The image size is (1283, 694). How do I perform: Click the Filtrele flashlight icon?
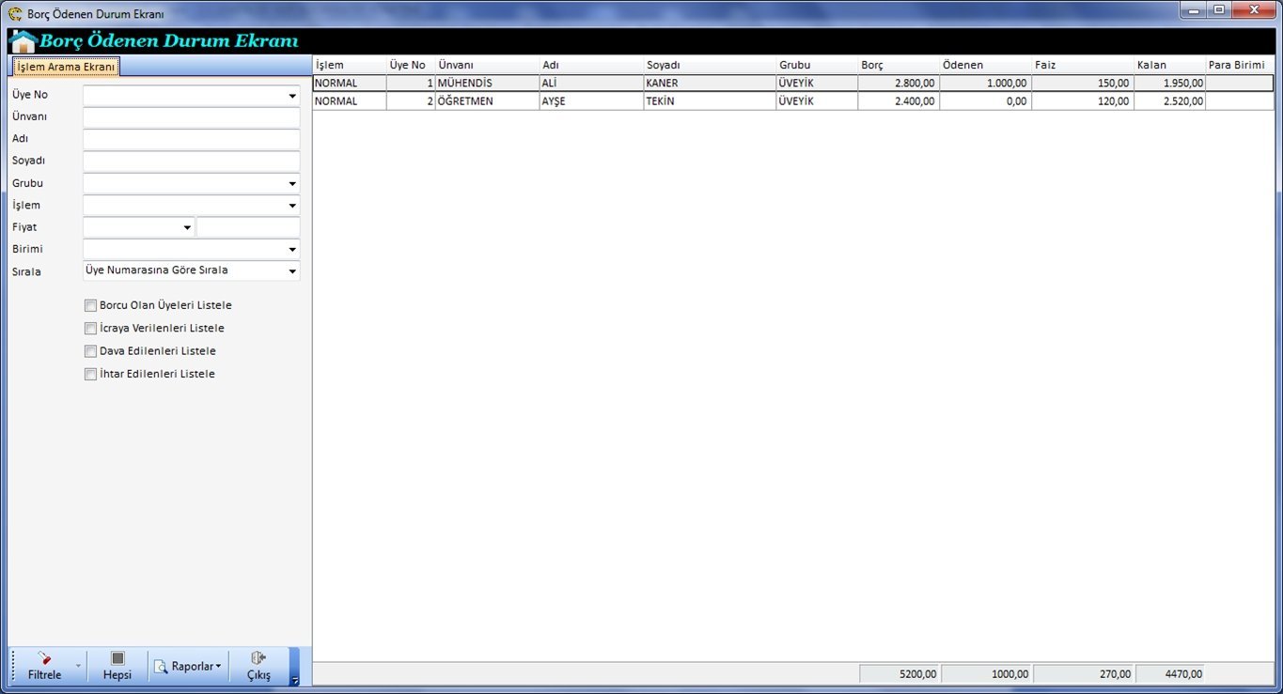pyautogui.click(x=43, y=659)
